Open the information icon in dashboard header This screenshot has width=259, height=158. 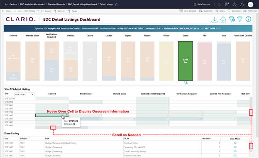248,19
